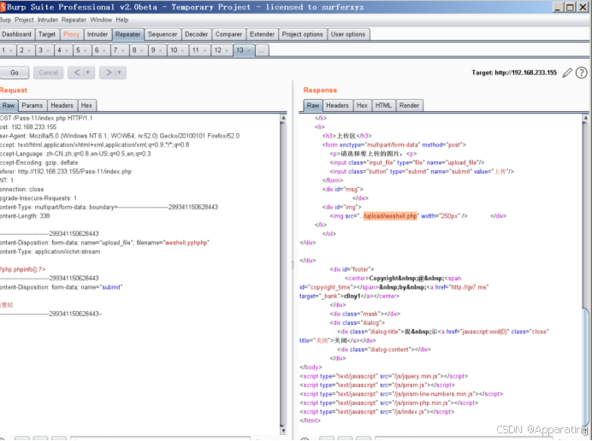
Task: Switch to the Decoder tab
Action: point(196,34)
